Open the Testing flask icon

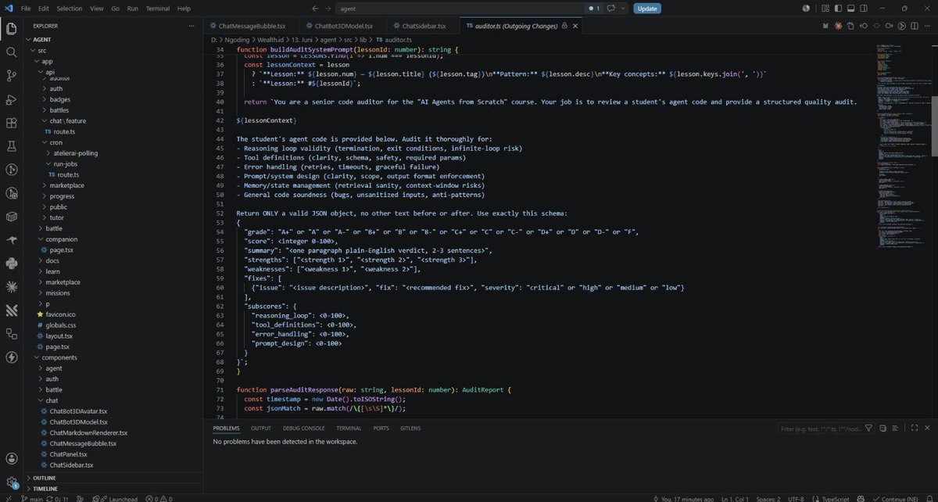coord(12,146)
